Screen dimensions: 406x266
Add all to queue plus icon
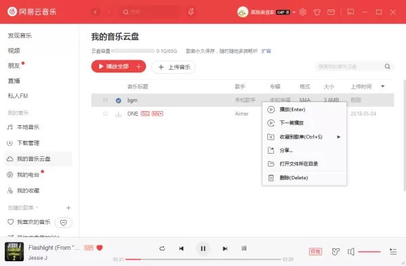[139, 66]
